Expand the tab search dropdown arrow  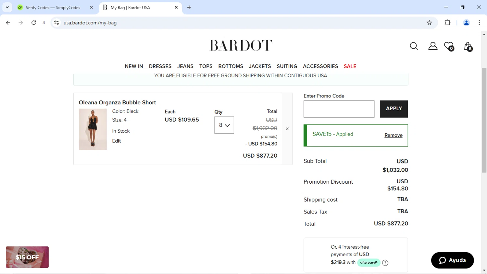pos(7,7)
